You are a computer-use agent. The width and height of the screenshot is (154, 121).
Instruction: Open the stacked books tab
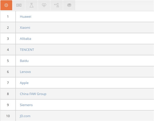click(69, 5)
